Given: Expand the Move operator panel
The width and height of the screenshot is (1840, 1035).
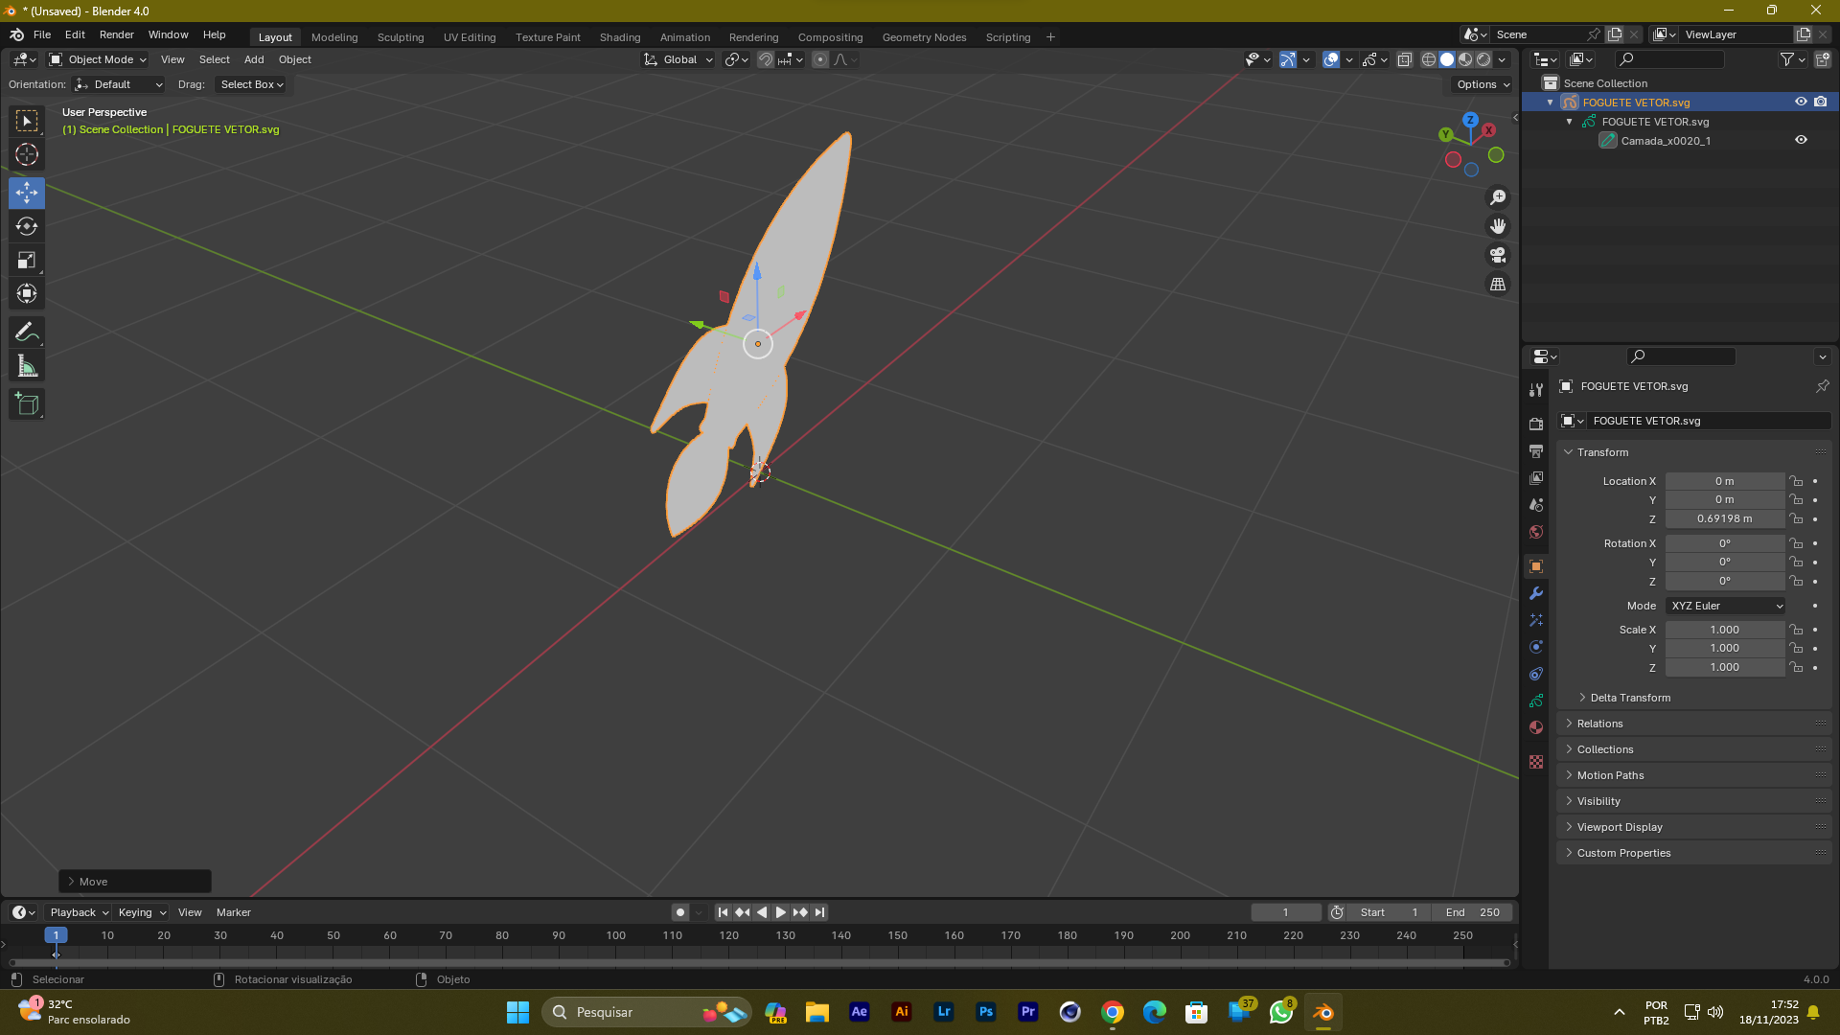Looking at the screenshot, I should [x=135, y=882].
